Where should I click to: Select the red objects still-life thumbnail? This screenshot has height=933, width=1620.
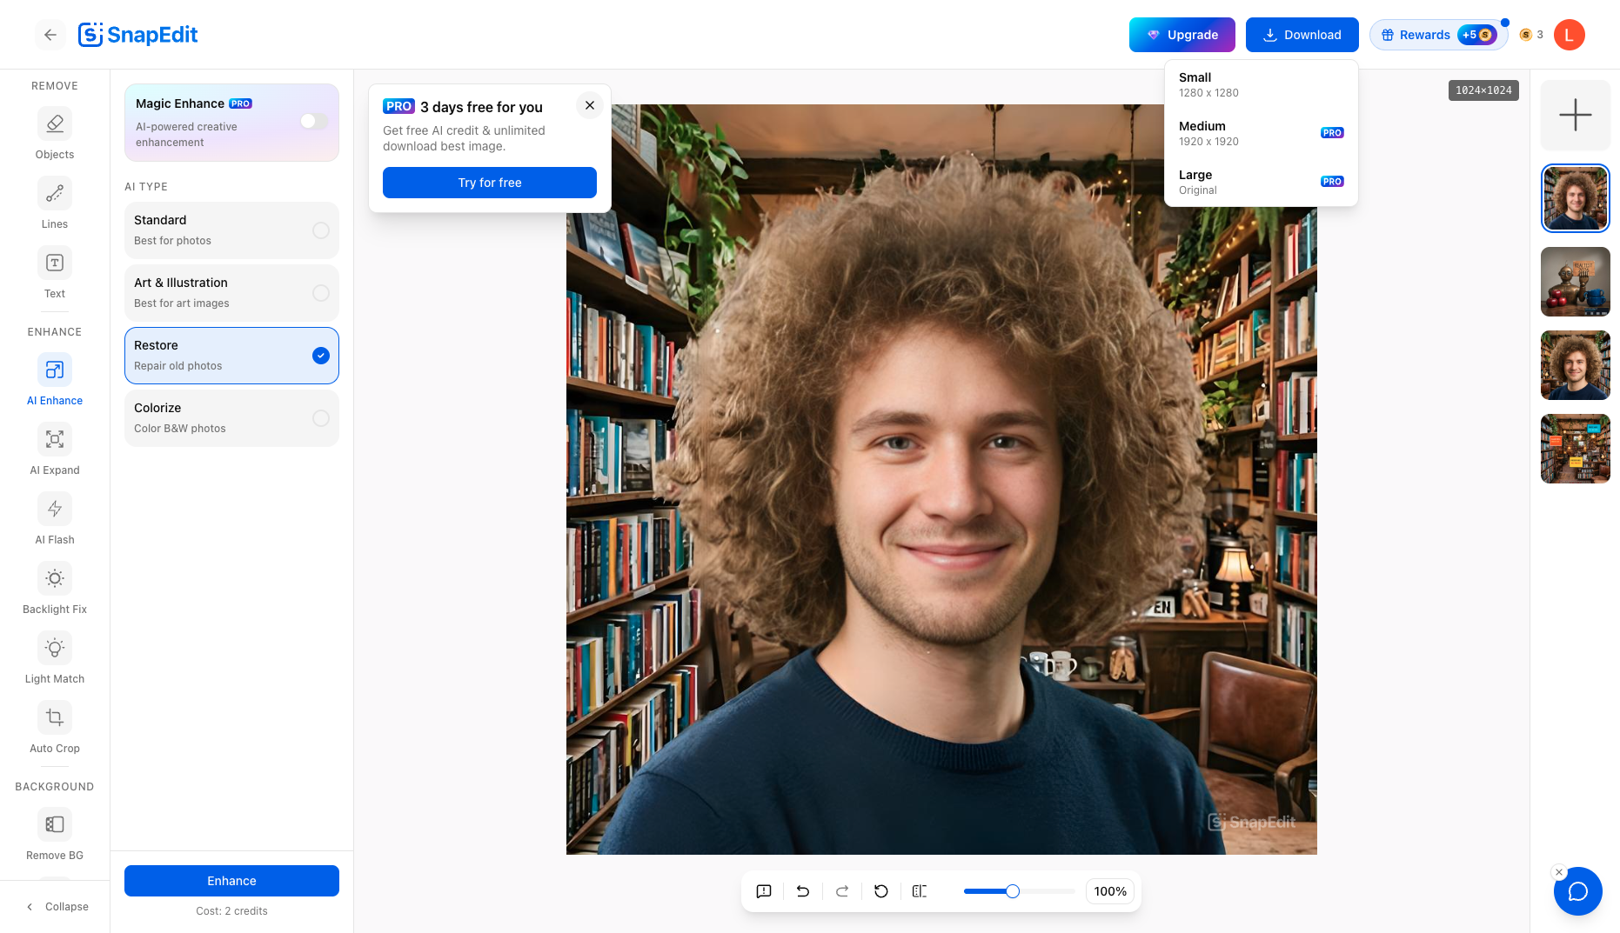(1576, 282)
